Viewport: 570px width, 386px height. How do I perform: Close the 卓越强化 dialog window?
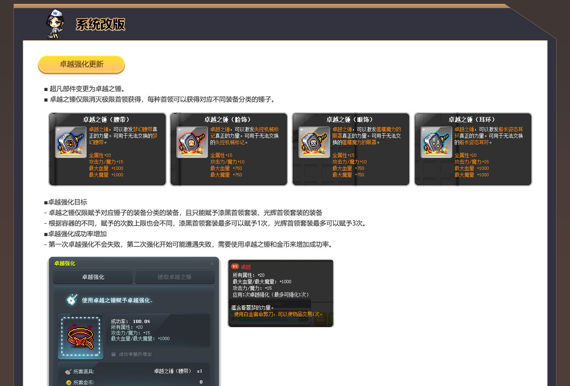tap(212, 264)
